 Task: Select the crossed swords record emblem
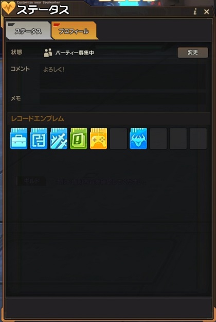point(59,139)
